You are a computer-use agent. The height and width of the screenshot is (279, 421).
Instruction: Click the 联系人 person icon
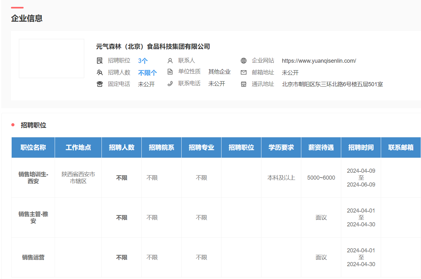(170, 61)
